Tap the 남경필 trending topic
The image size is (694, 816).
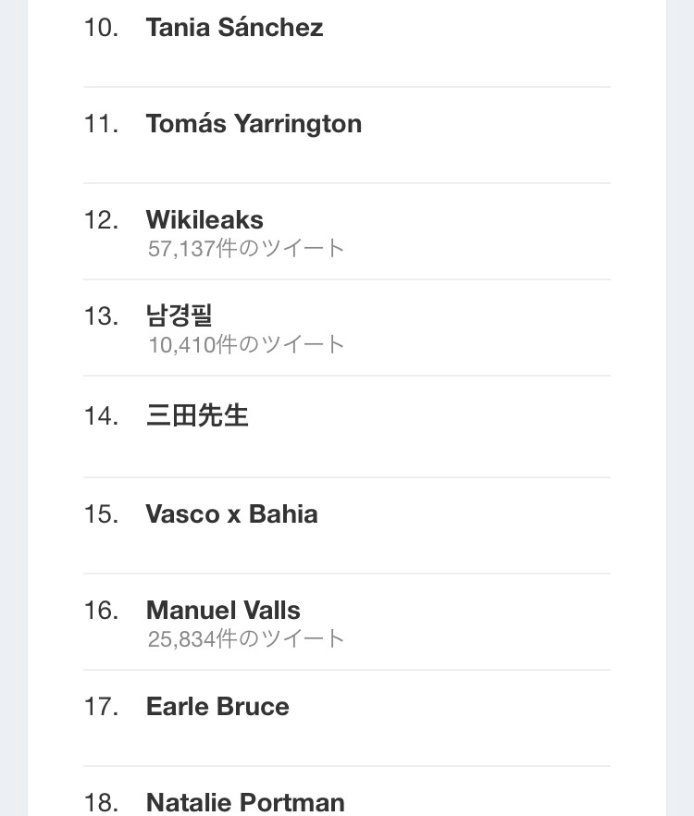pos(180,316)
